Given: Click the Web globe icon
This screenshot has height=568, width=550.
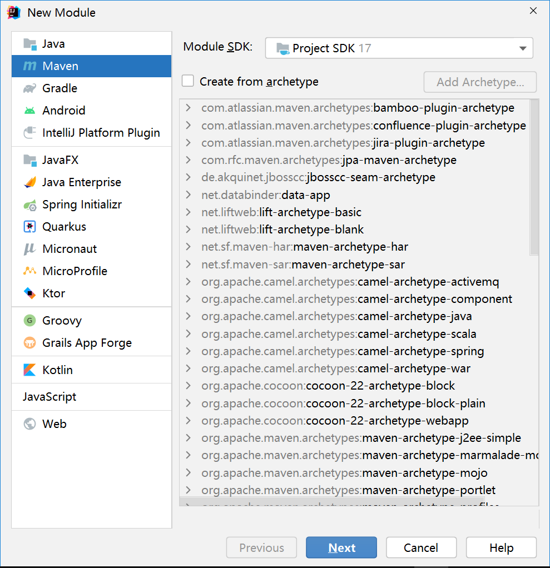Looking at the screenshot, I should click(x=29, y=424).
